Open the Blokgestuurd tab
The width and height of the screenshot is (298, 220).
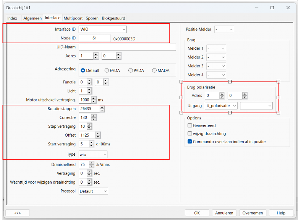coord(113,18)
